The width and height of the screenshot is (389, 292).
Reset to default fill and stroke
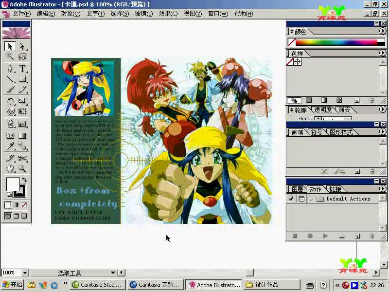point(9,194)
